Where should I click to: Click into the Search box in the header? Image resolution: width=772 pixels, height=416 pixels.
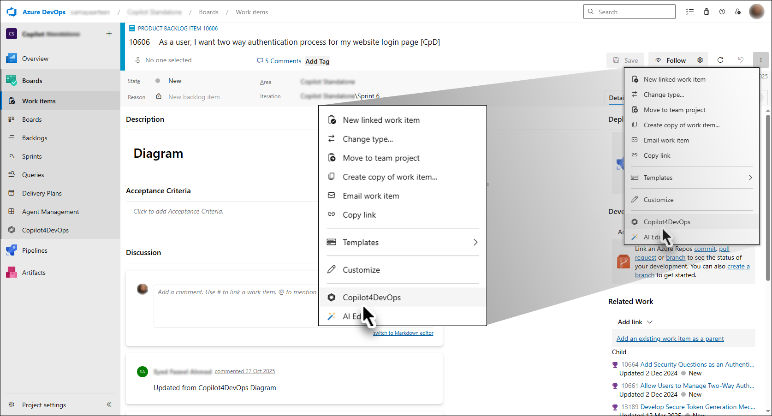[629, 12]
